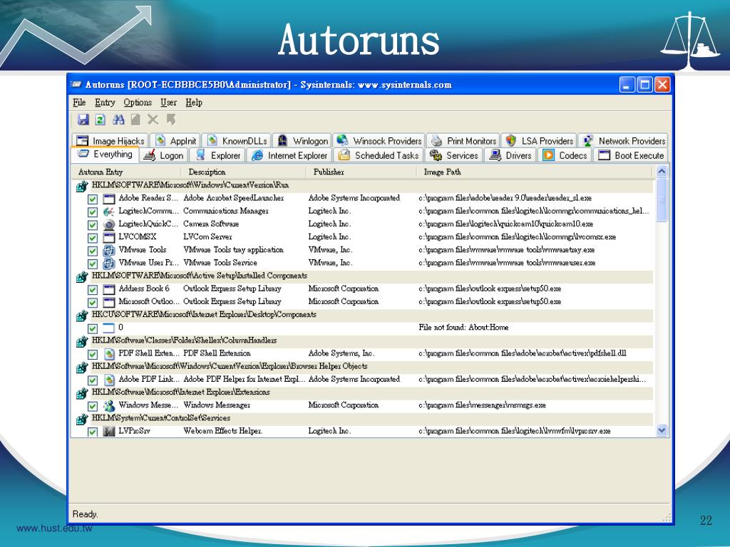Click the vertical scrollbar thumb

(x=662, y=200)
